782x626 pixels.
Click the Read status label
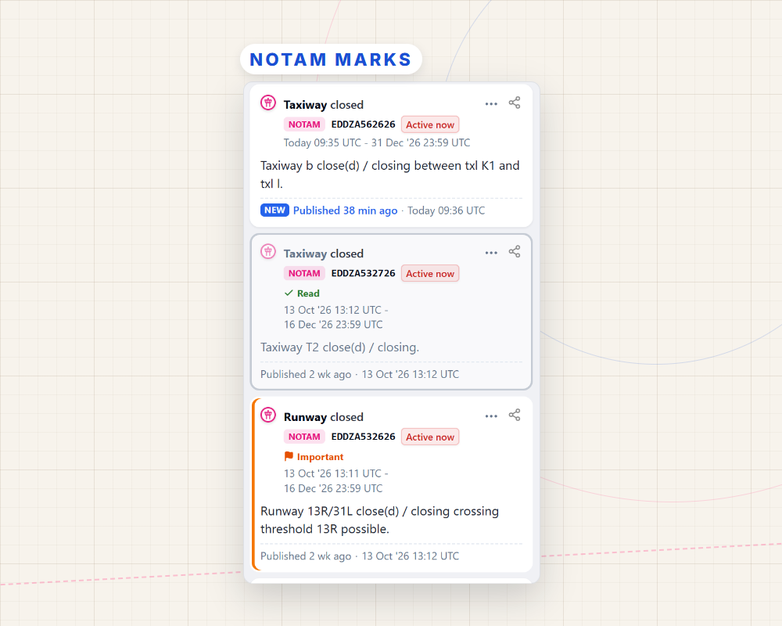click(x=308, y=293)
